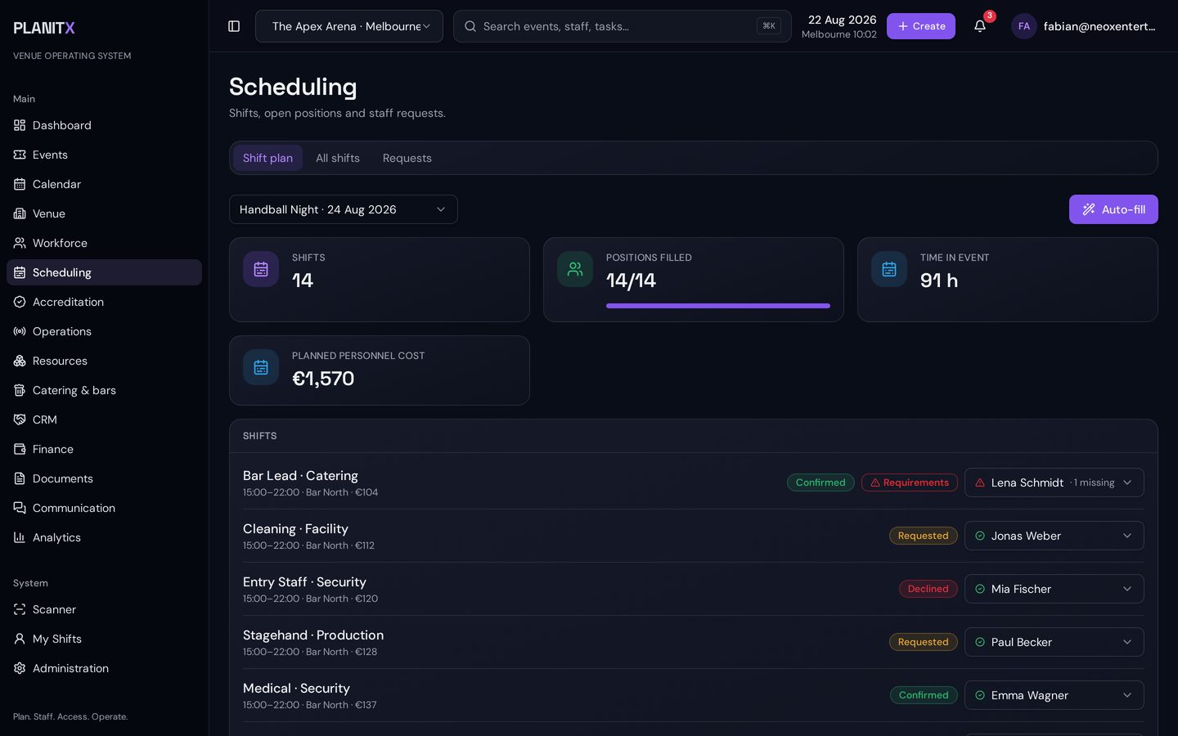
Task: Click the check icon beside Paul Becker
Action: coord(980,642)
